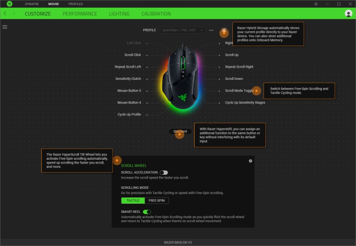Screen dimensions: 356x246
Task: Go forward with the right arrow
Action: point(14,13)
